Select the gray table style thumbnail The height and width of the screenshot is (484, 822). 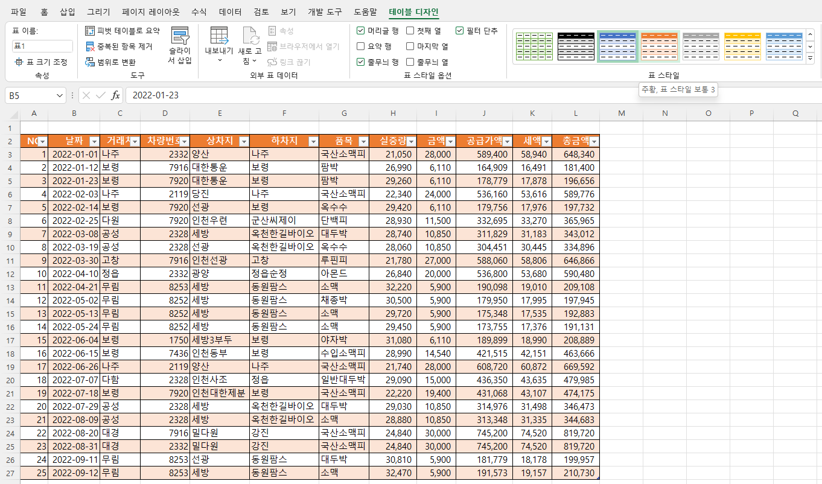pos(701,46)
